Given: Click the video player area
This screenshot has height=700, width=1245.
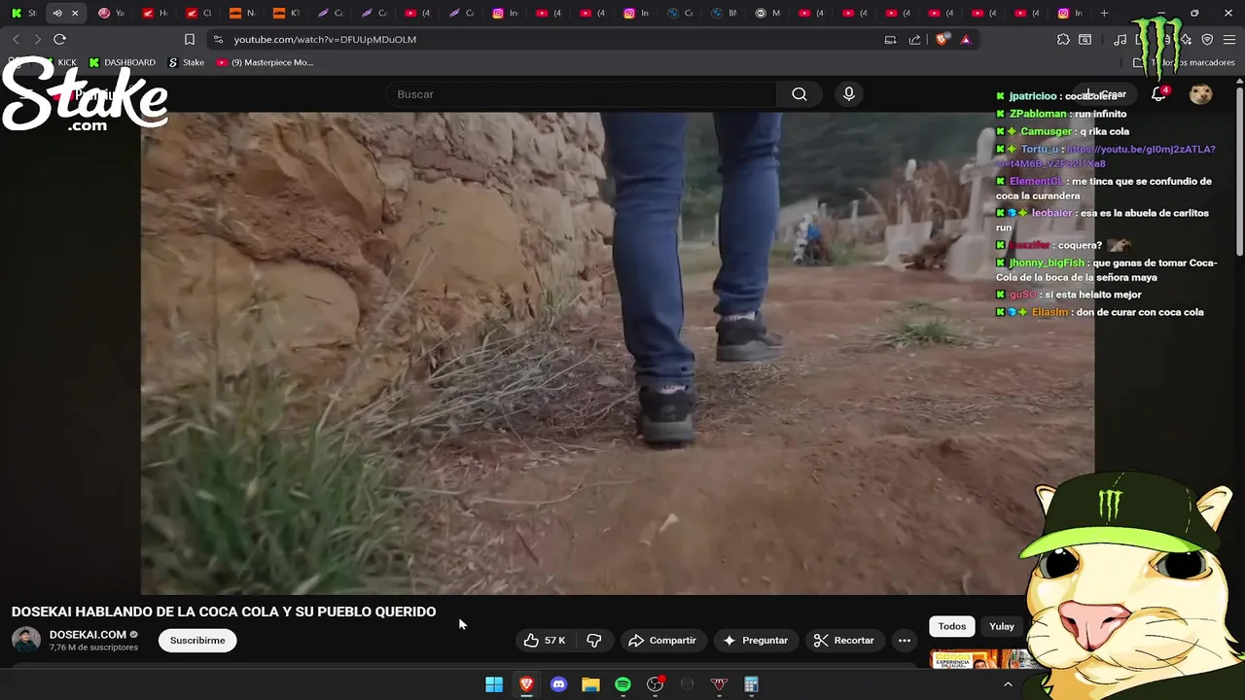Looking at the screenshot, I should [x=618, y=353].
